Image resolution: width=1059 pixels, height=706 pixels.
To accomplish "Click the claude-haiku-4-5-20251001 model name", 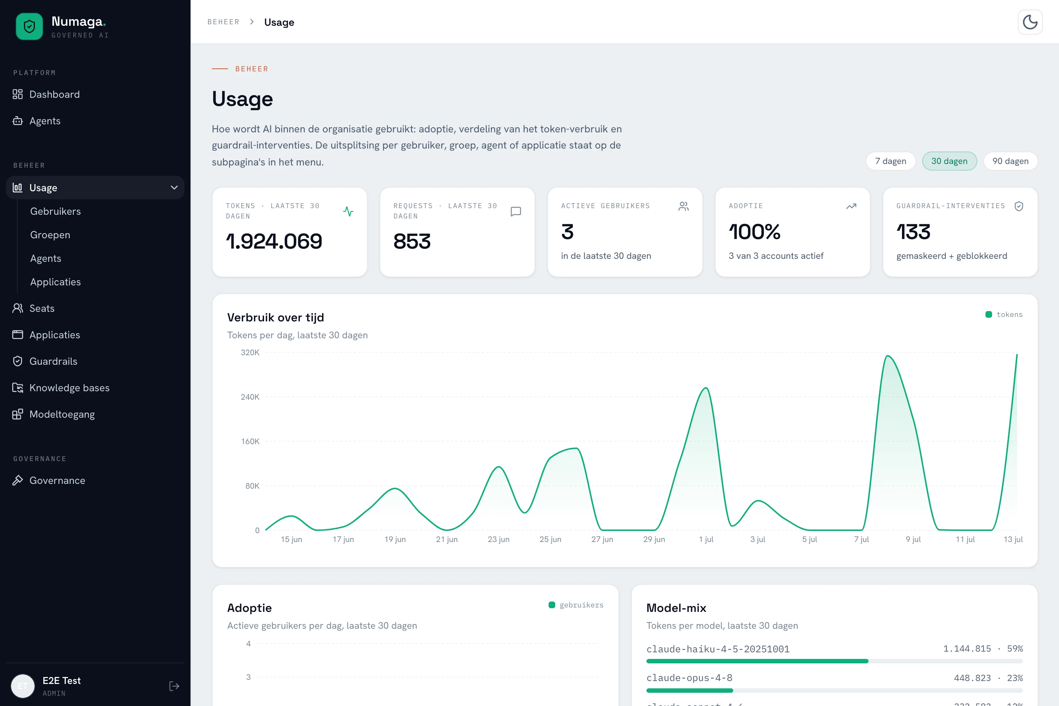I will [x=718, y=649].
